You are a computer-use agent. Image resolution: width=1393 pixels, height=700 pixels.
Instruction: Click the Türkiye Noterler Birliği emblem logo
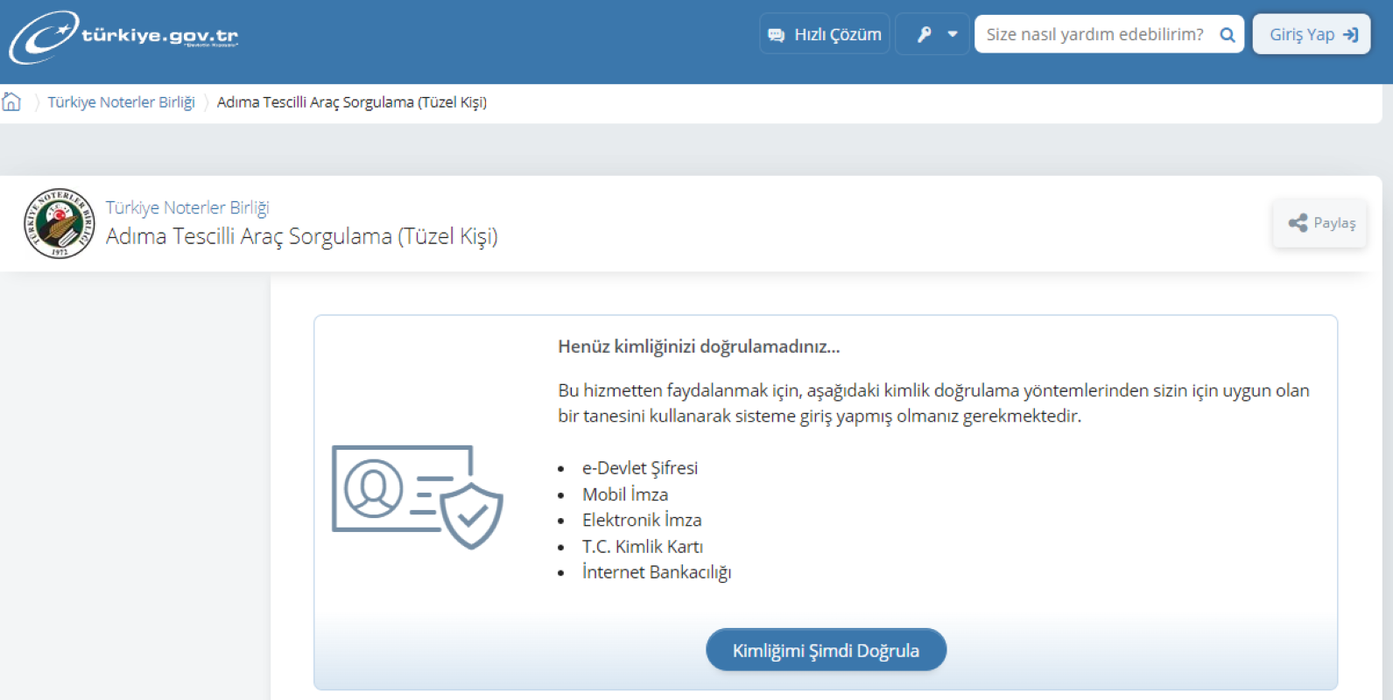60,223
